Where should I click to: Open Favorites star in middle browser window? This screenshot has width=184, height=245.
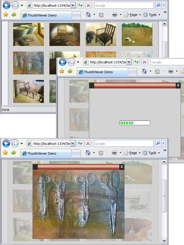[62, 71]
